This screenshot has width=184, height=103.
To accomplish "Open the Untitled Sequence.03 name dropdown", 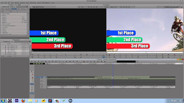I will click(169, 7).
